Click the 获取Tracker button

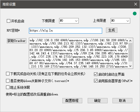17,41
